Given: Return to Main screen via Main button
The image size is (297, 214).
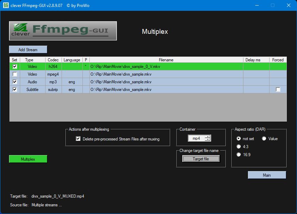Looking at the screenshot, I should tap(267, 175).
